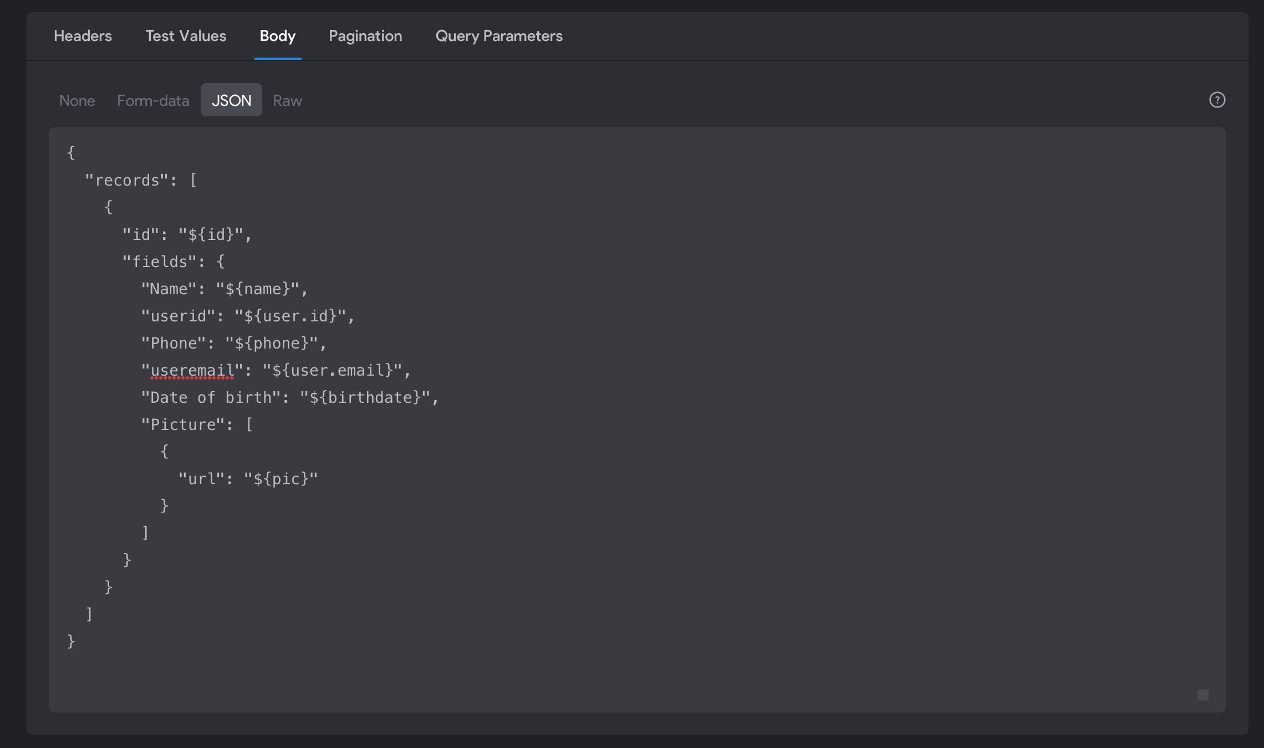This screenshot has width=1264, height=748.
Task: Select the JSON body type
Action: click(231, 100)
